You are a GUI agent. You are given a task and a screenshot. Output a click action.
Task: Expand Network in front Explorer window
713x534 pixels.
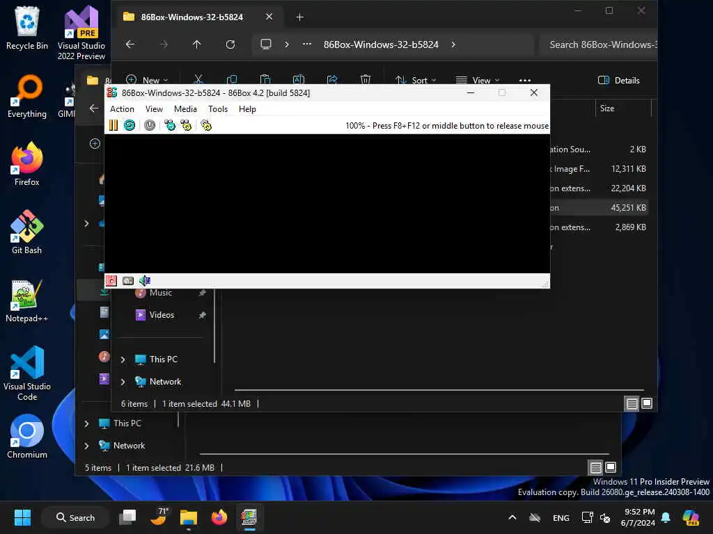pos(123,382)
